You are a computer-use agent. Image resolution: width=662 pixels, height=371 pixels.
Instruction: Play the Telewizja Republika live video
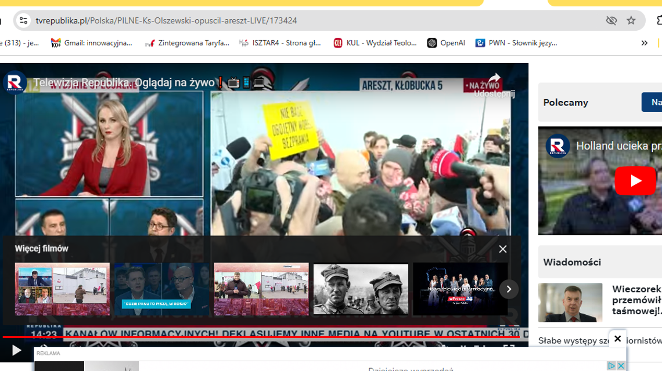(x=16, y=350)
